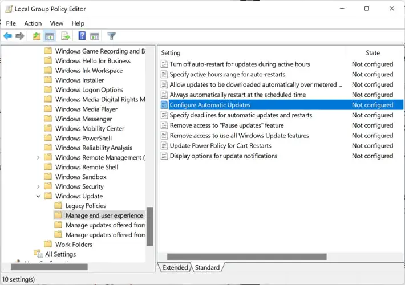The height and width of the screenshot is (285, 405).
Task: Click the tree pane horizontal scrollbar thumb
Action: [x=49, y=267]
